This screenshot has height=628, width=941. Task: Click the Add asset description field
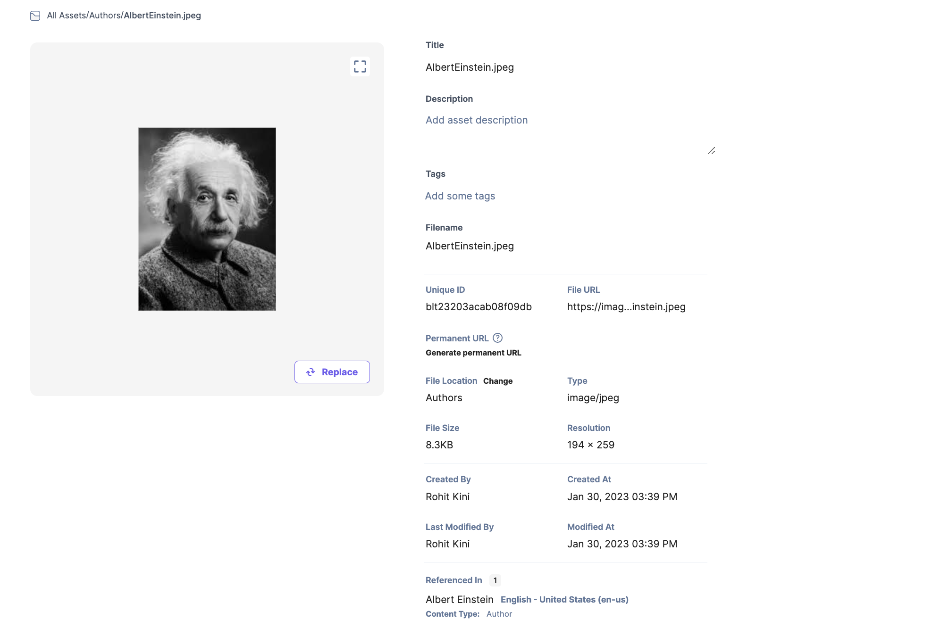(476, 120)
